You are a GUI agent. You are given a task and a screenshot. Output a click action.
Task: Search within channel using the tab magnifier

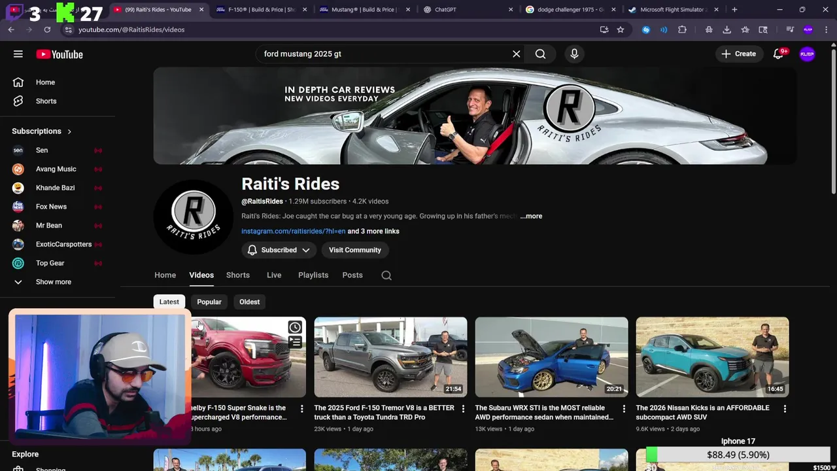pos(386,275)
